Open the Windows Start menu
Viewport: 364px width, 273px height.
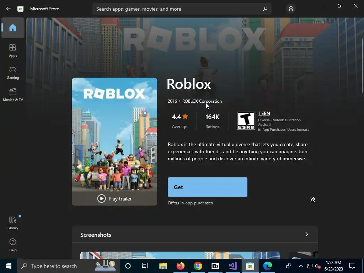tap(9, 266)
